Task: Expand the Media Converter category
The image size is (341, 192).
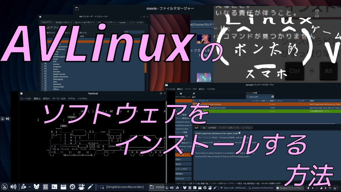Action: click(x=42, y=77)
